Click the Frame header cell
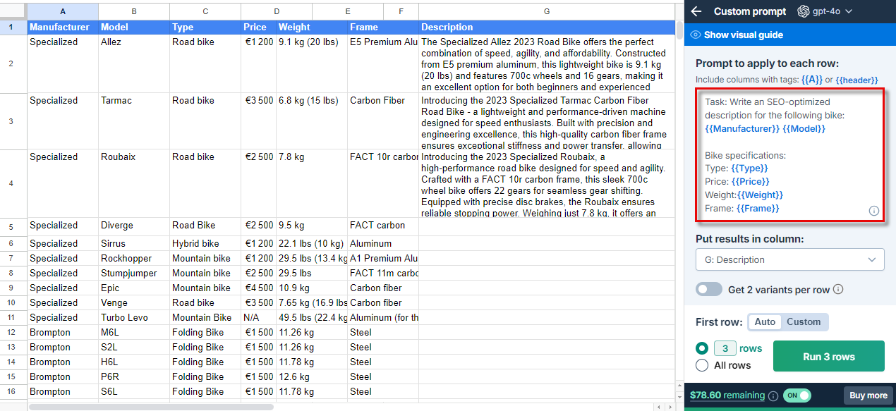Screen dimensions: 896x411 [x=383, y=27]
